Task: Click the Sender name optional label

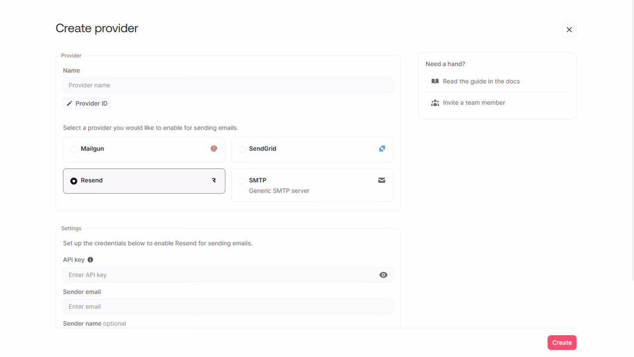Action: 95,323
